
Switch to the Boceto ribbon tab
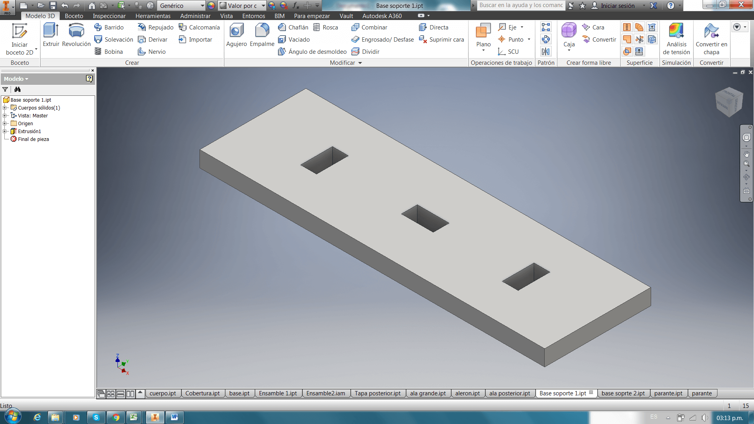coord(74,16)
